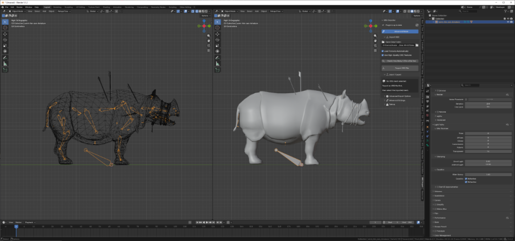Select Cursor tool in right viewport toolbar
This screenshot has height=241, width=515.
(217, 28)
